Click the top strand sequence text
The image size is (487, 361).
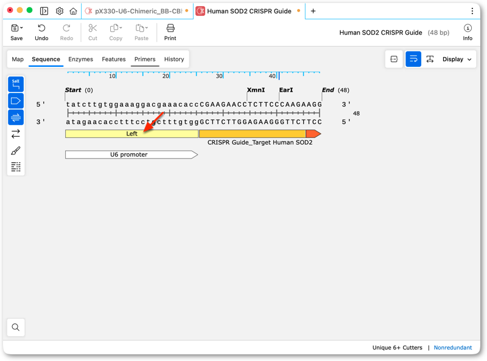pyautogui.click(x=194, y=105)
